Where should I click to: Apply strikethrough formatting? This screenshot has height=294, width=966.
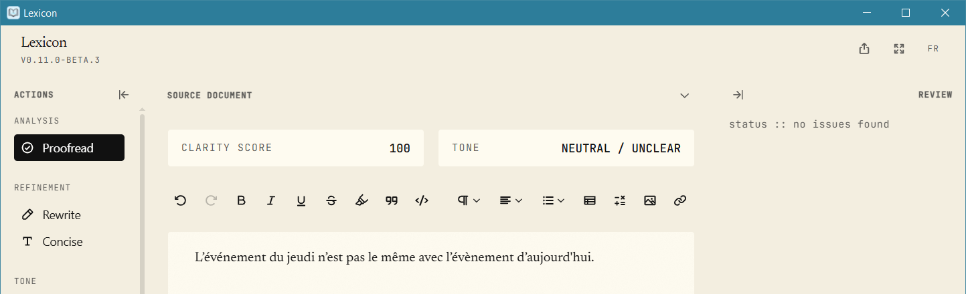pyautogui.click(x=331, y=200)
